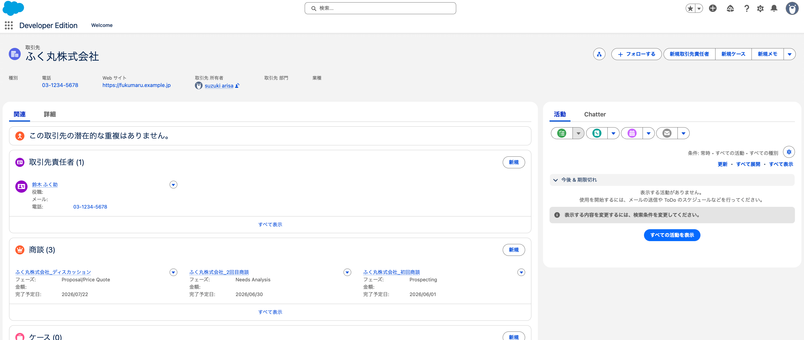Open the App Launcher grid icon
This screenshot has width=804, height=340.
coord(9,25)
